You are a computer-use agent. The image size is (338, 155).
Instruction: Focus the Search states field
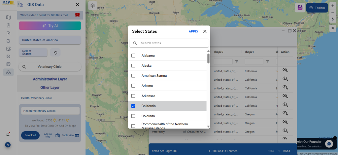point(169,43)
